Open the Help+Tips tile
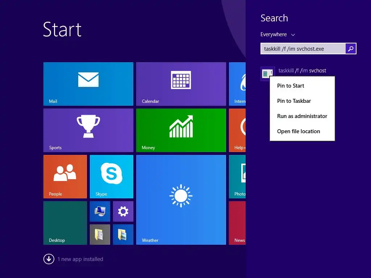This screenshot has height=278, width=371. [x=237, y=130]
